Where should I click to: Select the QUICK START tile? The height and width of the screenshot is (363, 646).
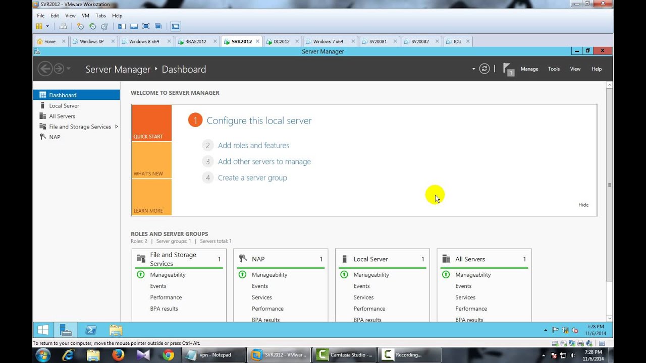pos(151,123)
